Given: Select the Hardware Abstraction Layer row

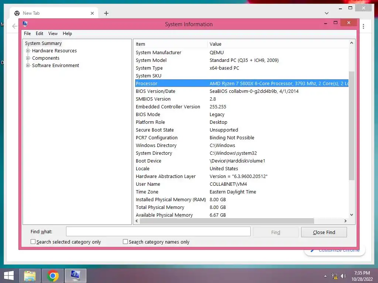Looking at the screenshot, I should point(241,176).
